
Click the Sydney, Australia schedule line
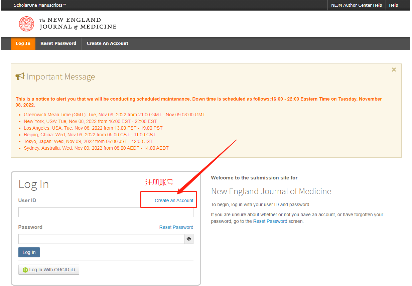tap(96, 148)
